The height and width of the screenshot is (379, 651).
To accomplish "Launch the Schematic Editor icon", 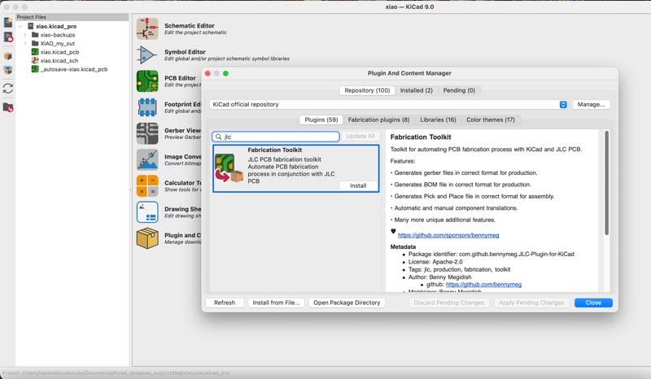I will point(147,28).
